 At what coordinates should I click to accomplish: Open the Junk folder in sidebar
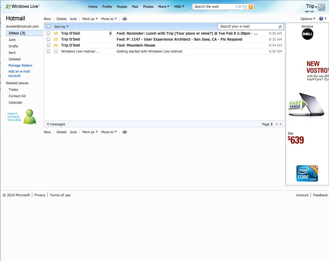point(12,40)
